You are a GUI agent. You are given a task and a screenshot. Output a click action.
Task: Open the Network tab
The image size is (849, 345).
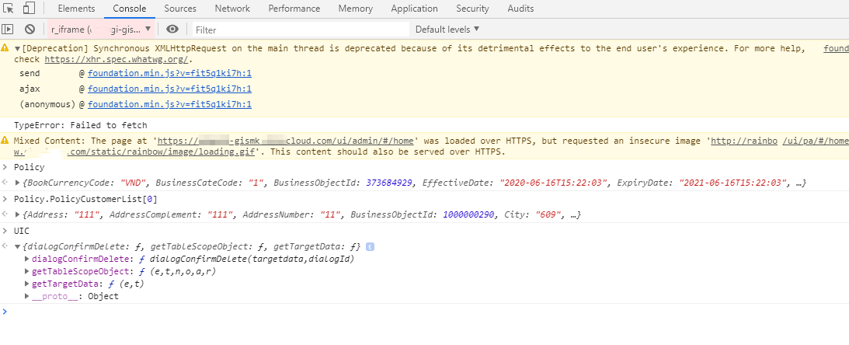point(232,9)
